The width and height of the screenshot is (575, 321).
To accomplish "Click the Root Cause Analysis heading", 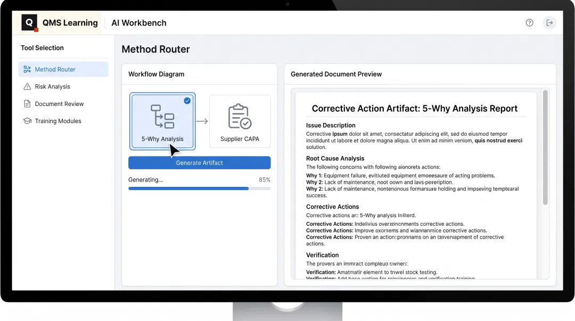I will coord(335,159).
